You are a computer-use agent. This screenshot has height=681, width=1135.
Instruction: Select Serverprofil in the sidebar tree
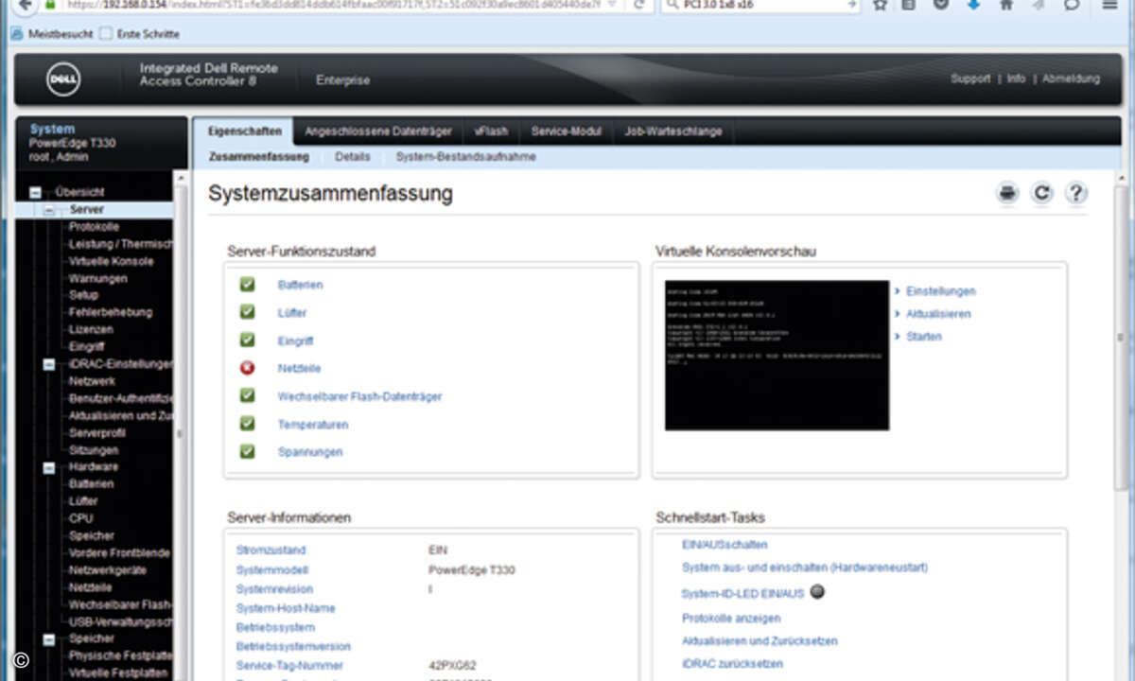96,432
